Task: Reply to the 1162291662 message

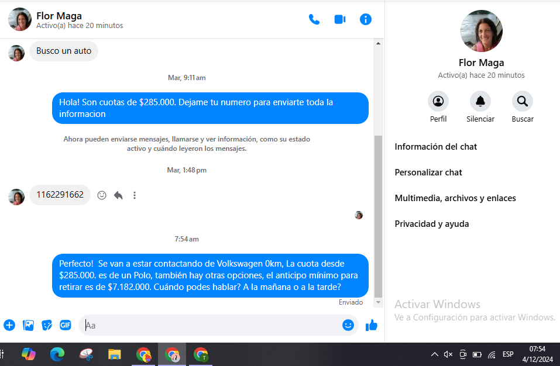Action: (118, 195)
